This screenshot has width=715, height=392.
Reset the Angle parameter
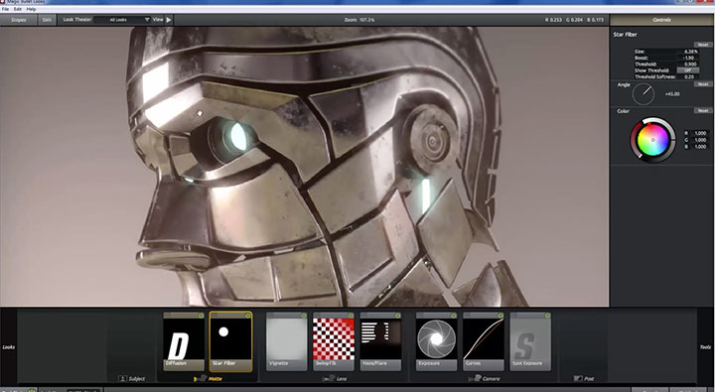pos(703,84)
